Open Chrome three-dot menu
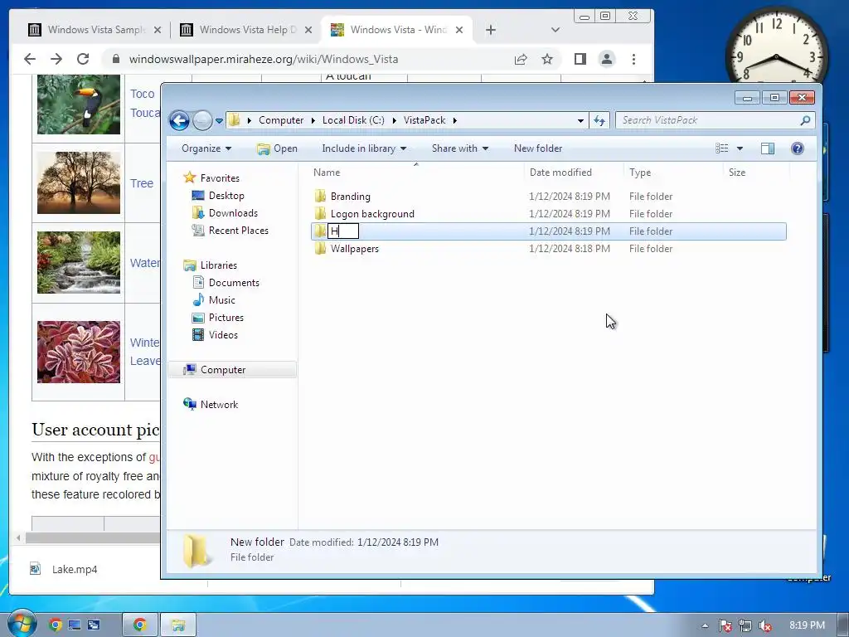The height and width of the screenshot is (637, 849). pyautogui.click(x=633, y=59)
